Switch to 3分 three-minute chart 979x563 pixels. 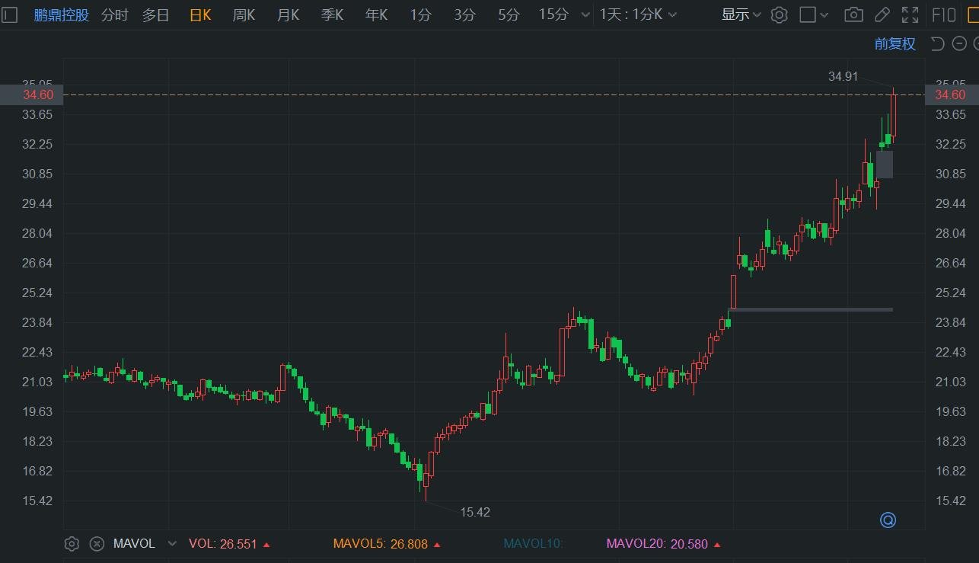(x=464, y=14)
